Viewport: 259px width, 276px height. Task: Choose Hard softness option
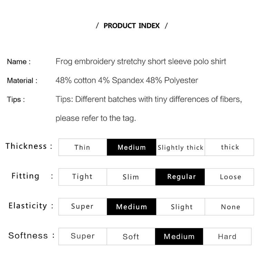tap(227, 236)
